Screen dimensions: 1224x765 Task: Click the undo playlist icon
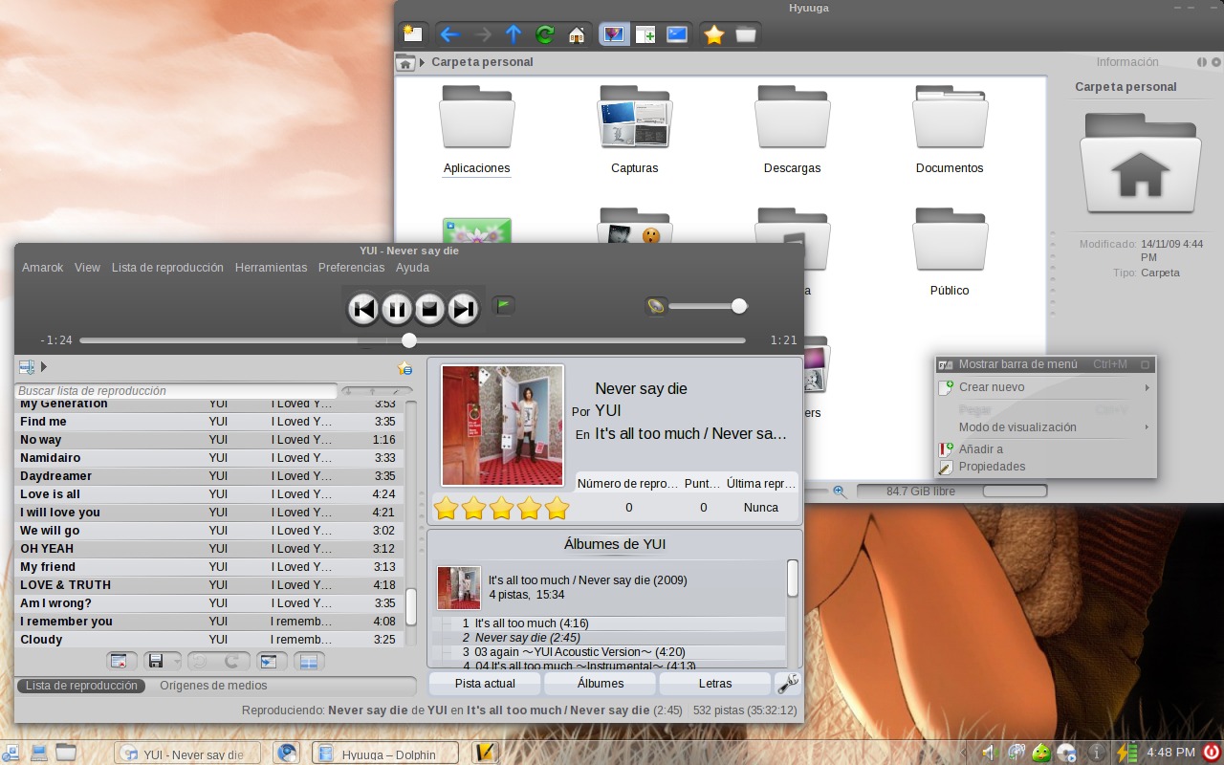[201, 661]
